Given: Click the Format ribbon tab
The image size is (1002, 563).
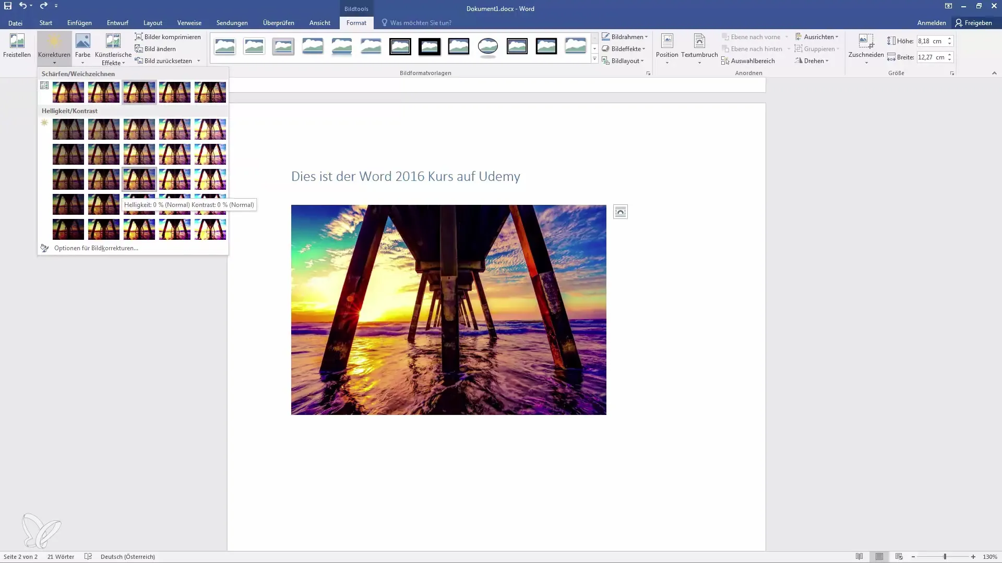Looking at the screenshot, I should point(356,23).
